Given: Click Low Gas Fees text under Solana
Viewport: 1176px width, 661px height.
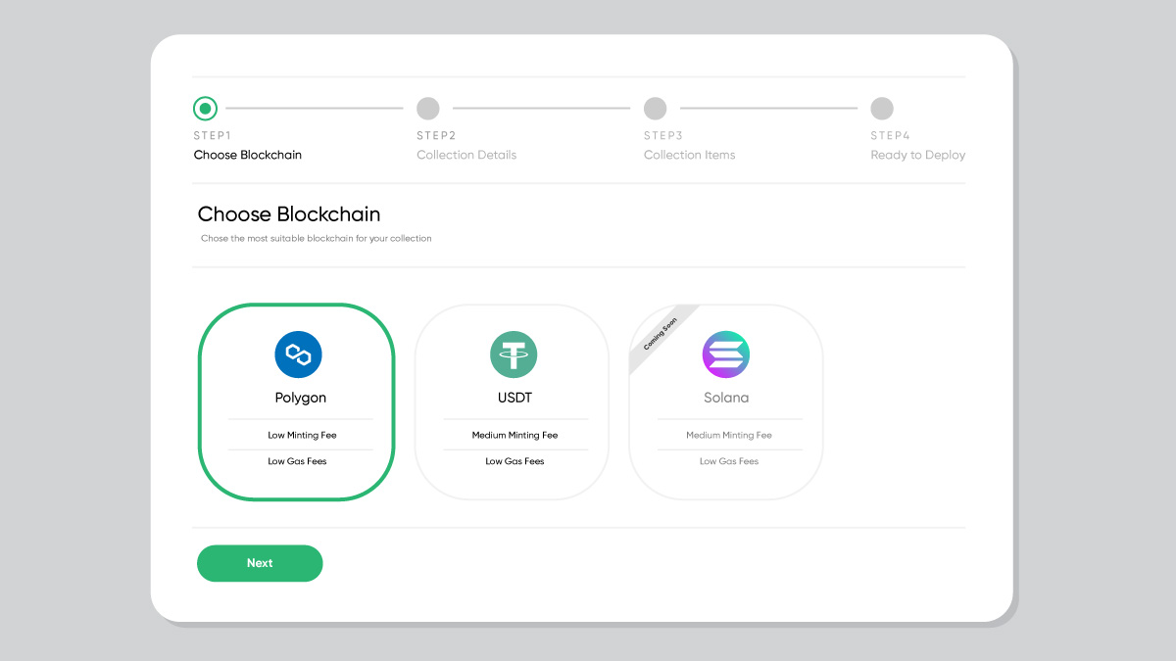Looking at the screenshot, I should tap(727, 461).
